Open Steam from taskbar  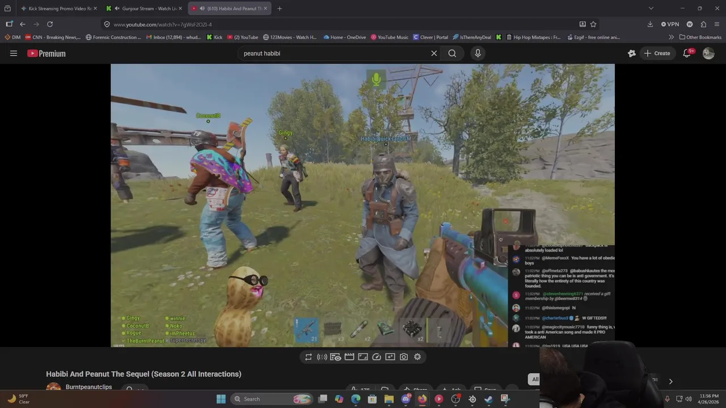coord(488,399)
